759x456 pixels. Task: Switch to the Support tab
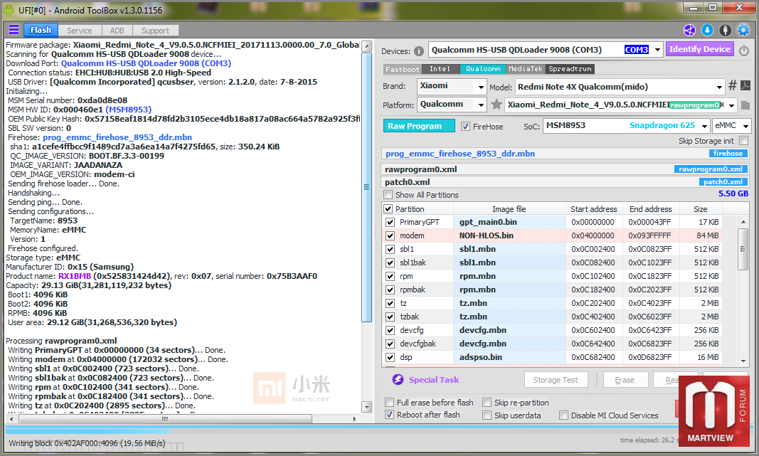coord(155,31)
